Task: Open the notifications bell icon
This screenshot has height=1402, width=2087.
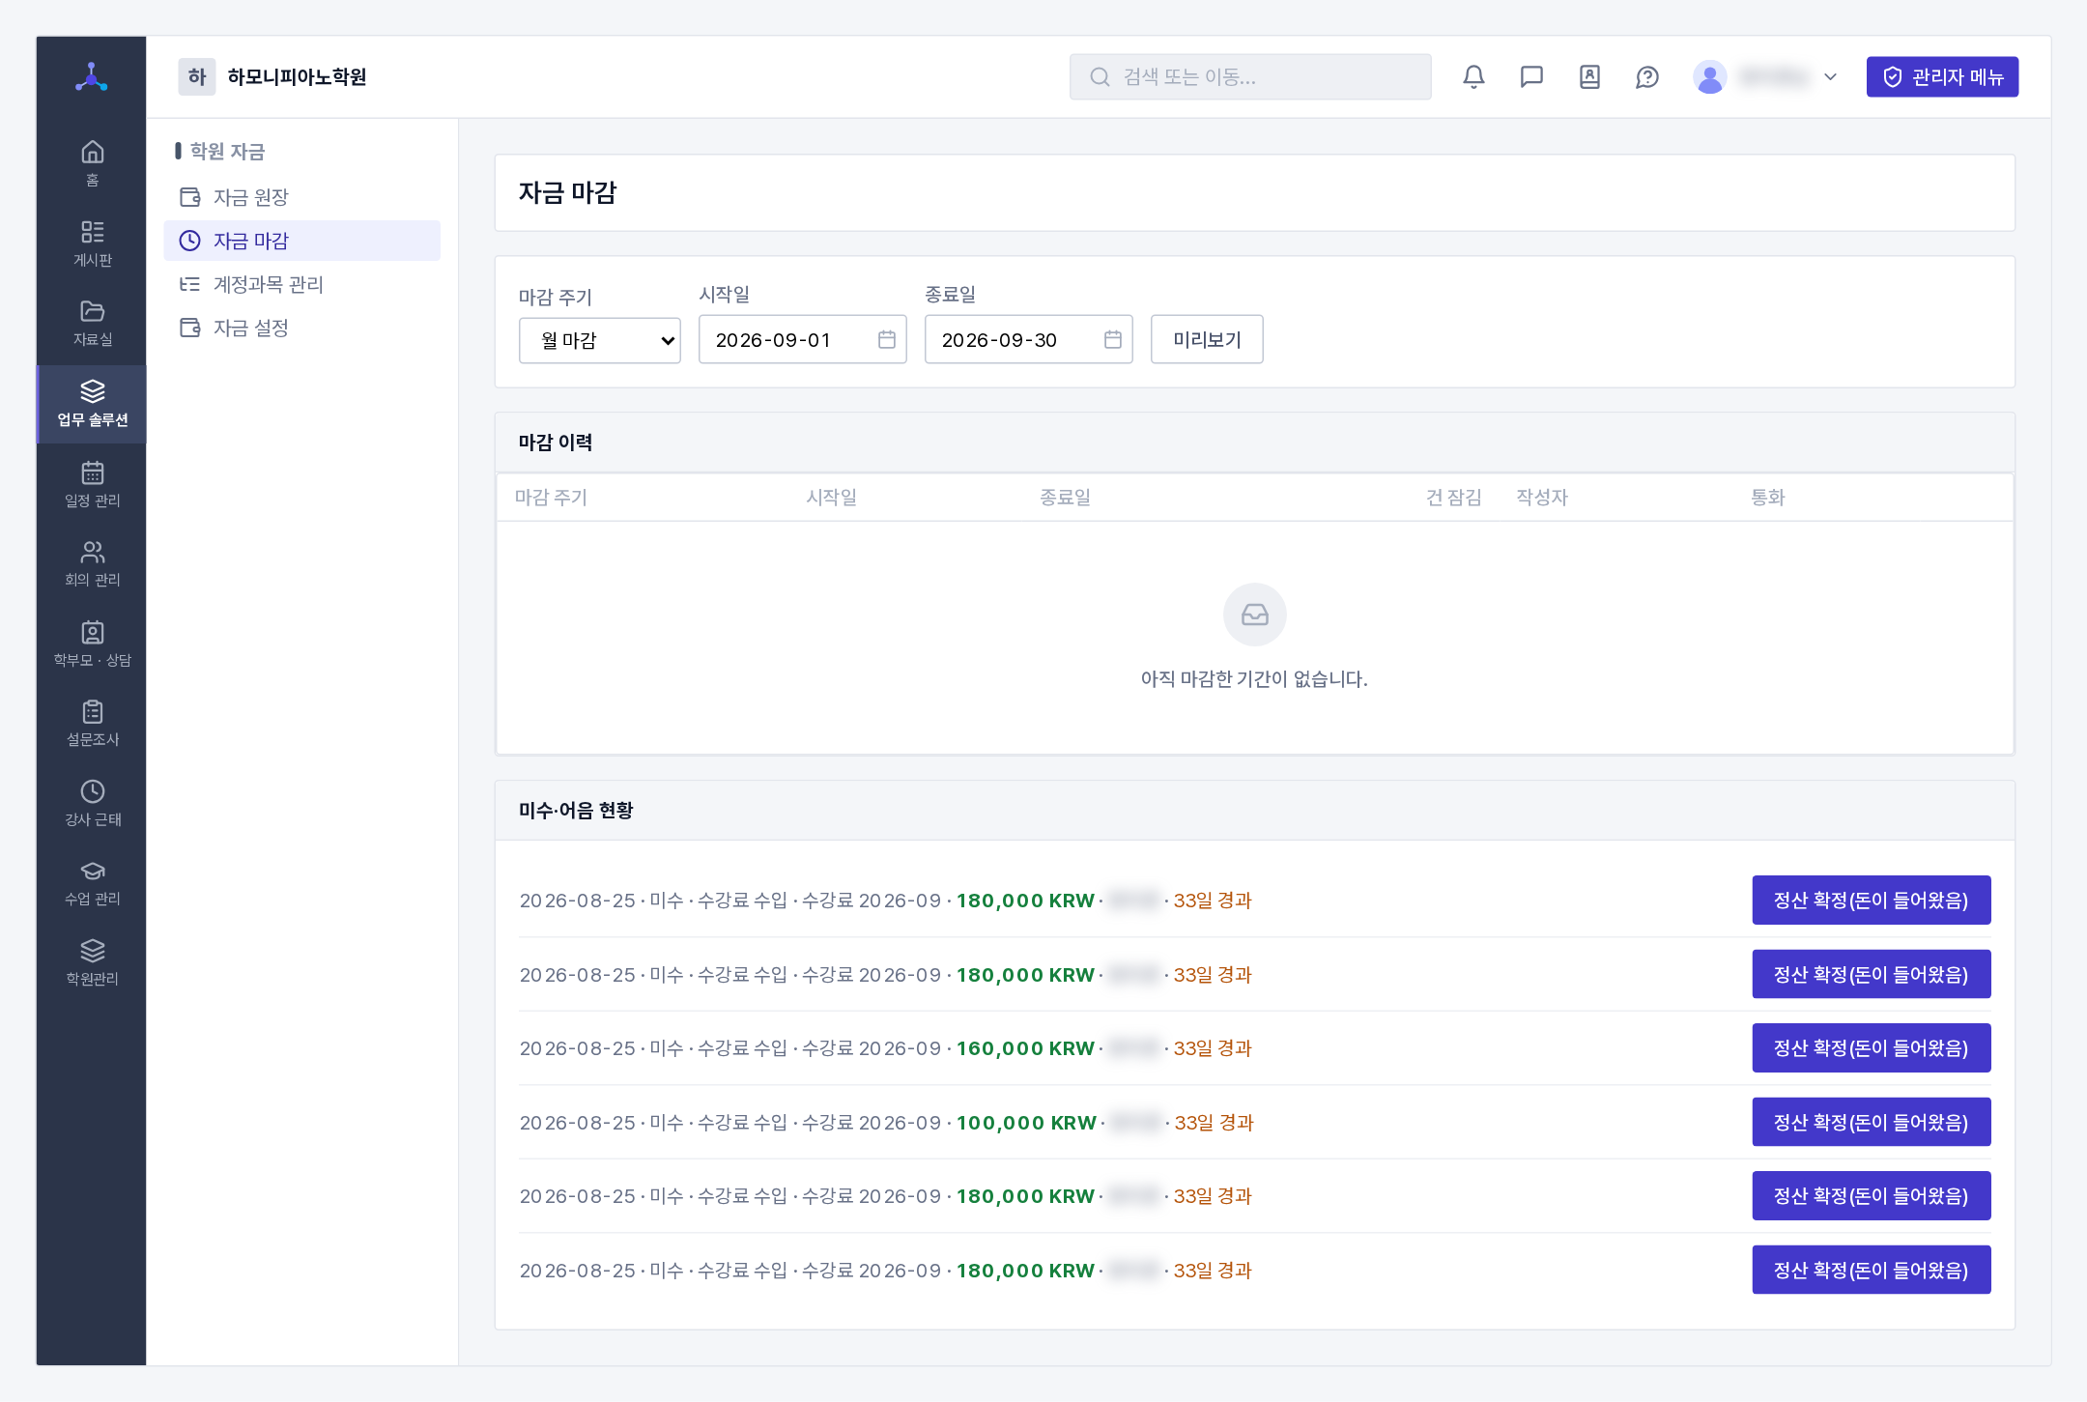Action: pyautogui.click(x=1473, y=76)
